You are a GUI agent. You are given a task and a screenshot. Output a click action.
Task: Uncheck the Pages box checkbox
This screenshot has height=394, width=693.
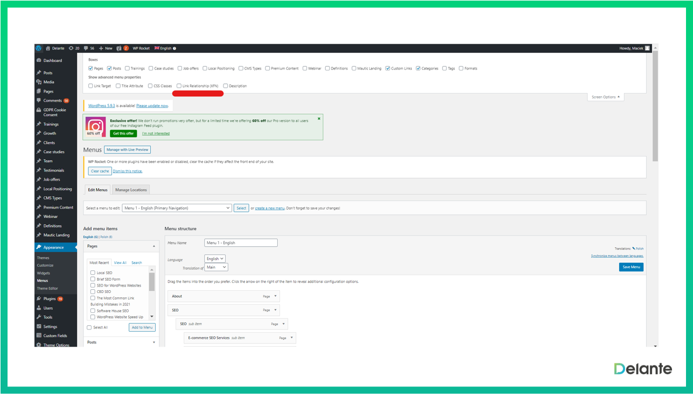90,68
